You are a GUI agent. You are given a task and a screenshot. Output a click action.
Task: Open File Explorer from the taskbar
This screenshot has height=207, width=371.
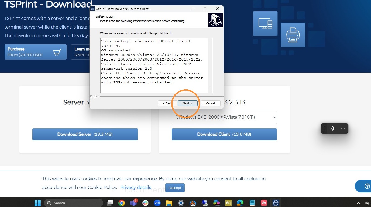[x=169, y=203]
